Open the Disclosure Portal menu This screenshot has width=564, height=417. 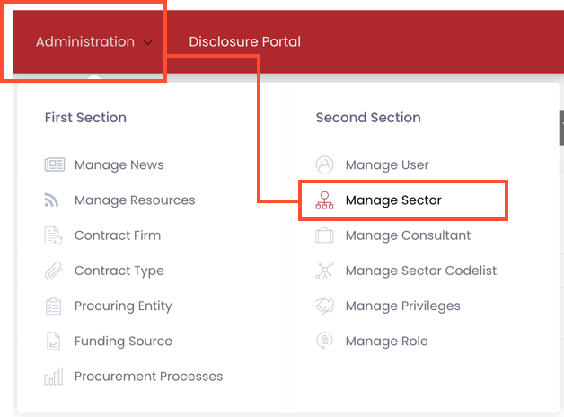(x=244, y=42)
